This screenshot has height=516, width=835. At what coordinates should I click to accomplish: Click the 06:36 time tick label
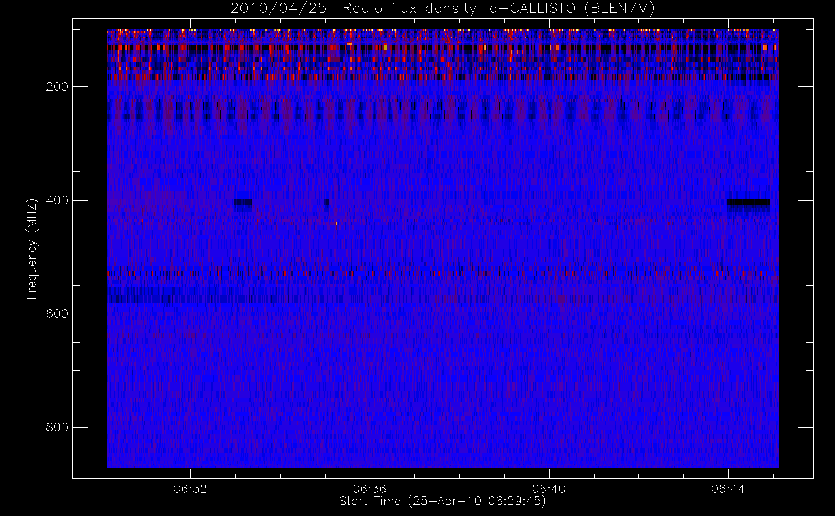(x=370, y=489)
